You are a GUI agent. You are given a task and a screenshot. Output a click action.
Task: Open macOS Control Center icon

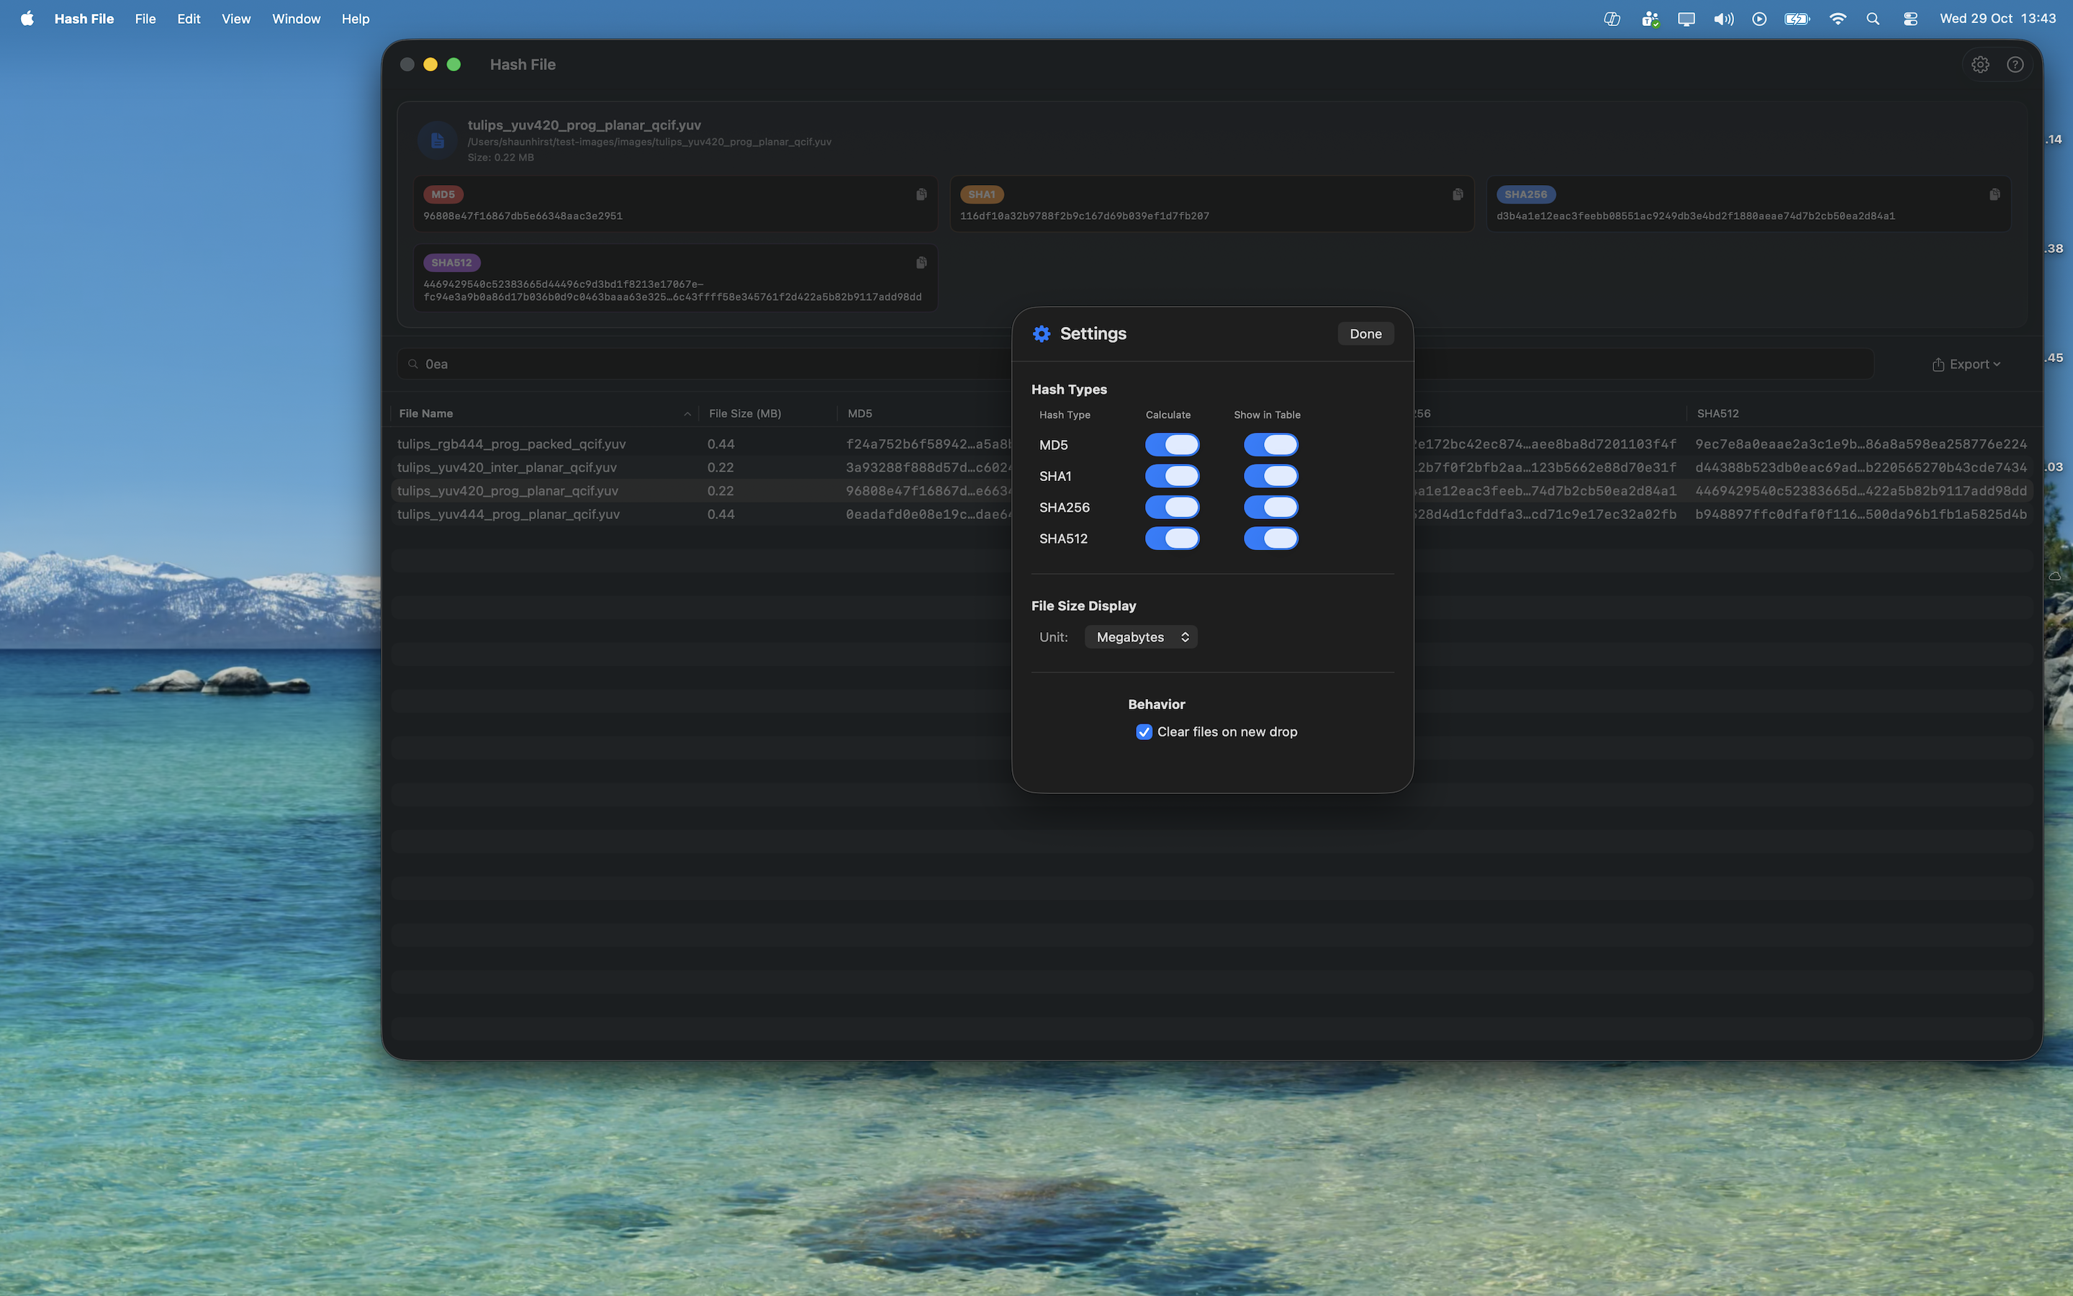pos(1910,19)
